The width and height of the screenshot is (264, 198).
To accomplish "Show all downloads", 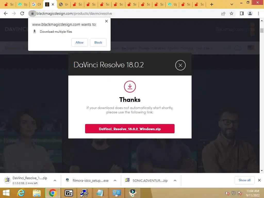I will pyautogui.click(x=244, y=180).
